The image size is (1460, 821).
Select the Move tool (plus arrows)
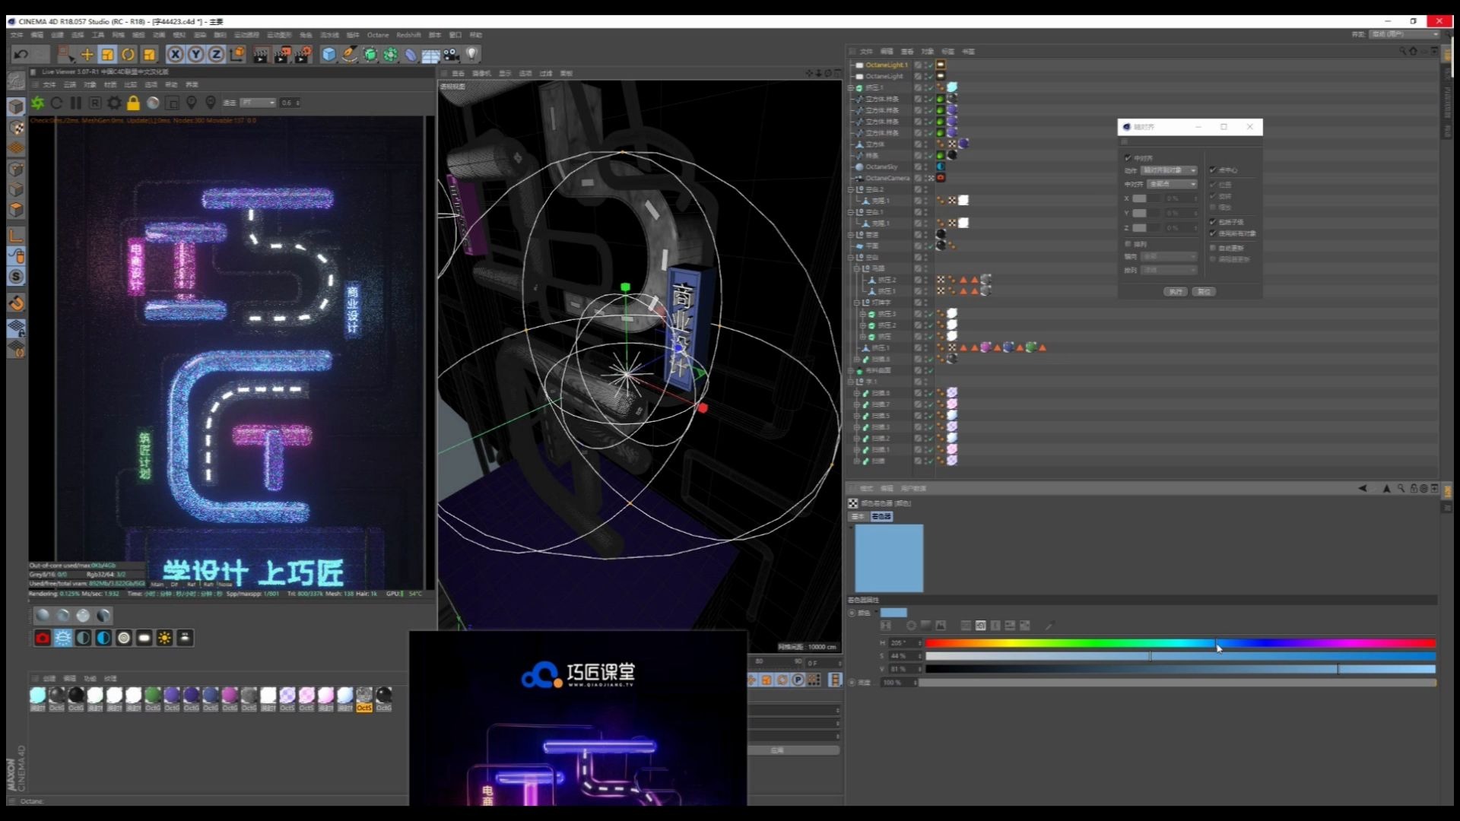coord(87,54)
